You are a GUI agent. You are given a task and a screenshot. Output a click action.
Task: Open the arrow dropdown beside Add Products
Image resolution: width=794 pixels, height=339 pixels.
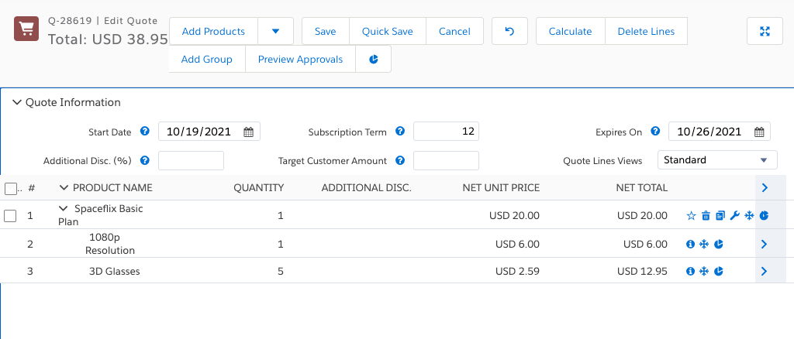click(275, 32)
